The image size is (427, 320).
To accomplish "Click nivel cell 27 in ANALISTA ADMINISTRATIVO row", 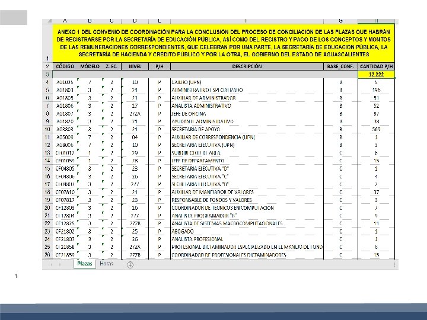I will [135, 106].
